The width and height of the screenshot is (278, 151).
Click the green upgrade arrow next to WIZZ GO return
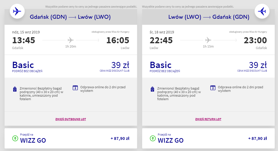tap(152, 138)
